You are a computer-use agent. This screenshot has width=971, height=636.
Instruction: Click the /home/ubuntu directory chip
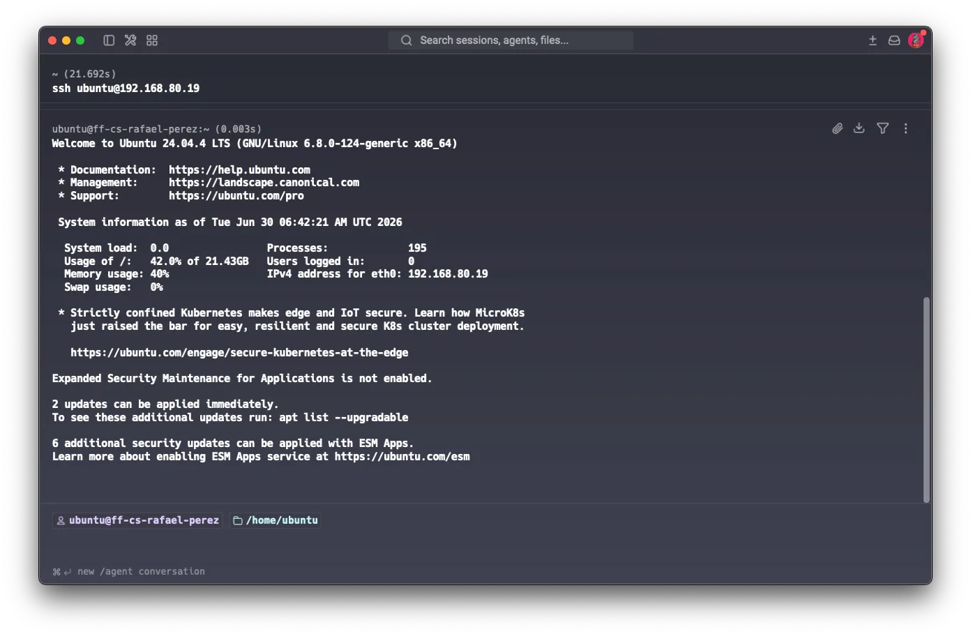276,520
